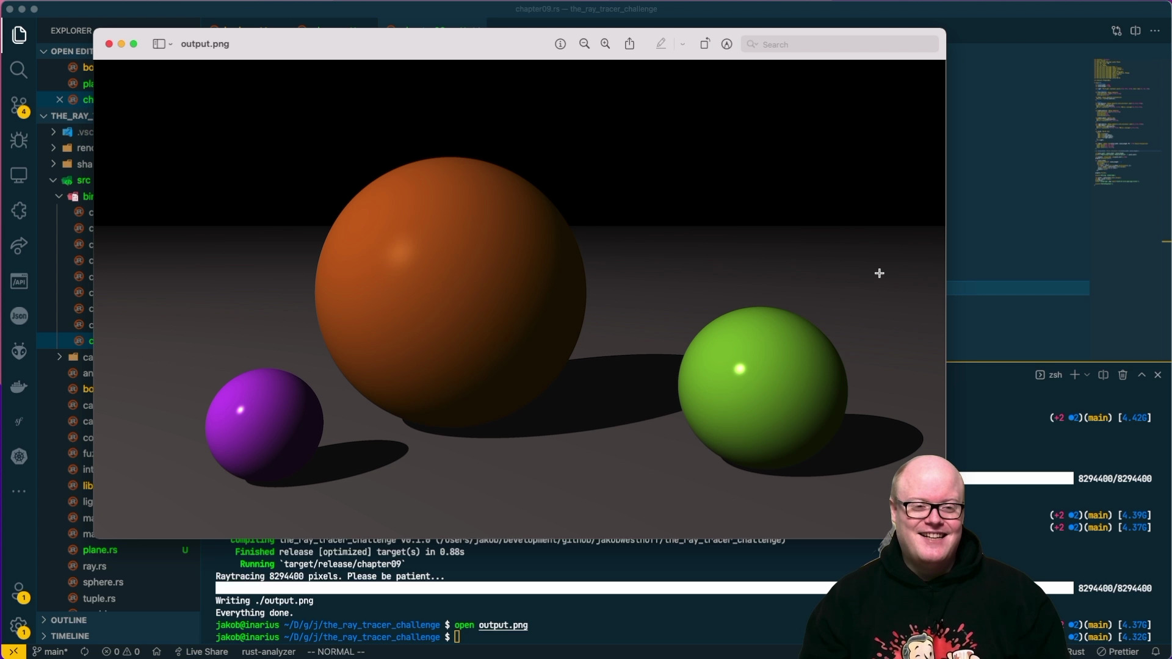This screenshot has height=659, width=1172.
Task: Open the Manage gear in the activity bar
Action: pos(19,627)
